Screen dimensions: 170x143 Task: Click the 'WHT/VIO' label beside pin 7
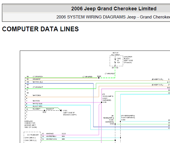tap(36, 101)
